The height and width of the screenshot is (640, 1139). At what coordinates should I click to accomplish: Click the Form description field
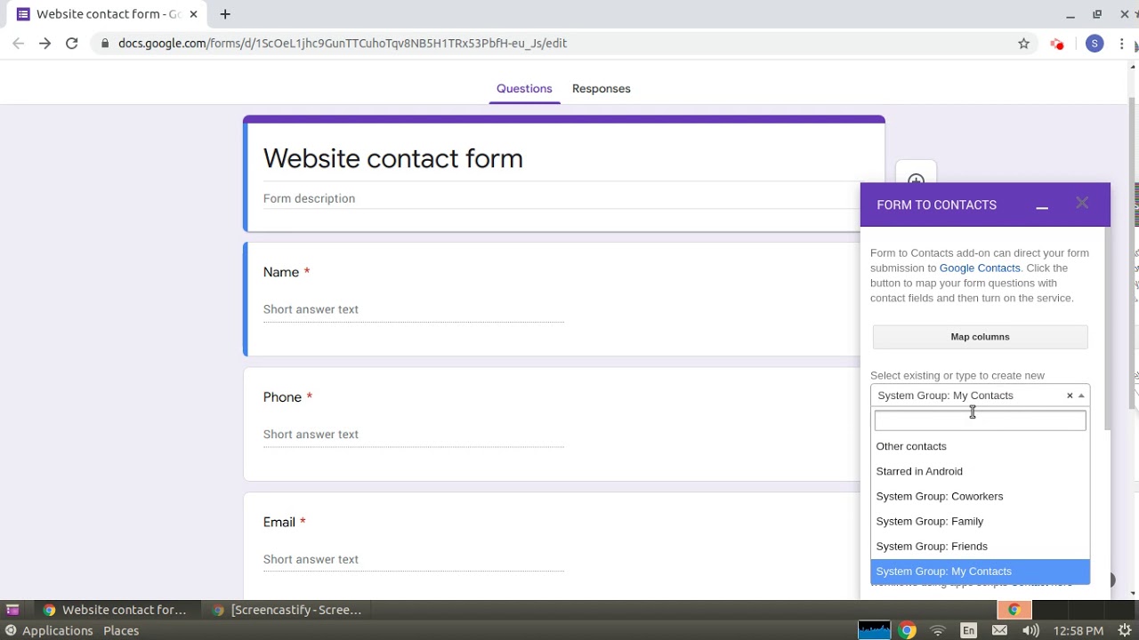click(x=561, y=198)
